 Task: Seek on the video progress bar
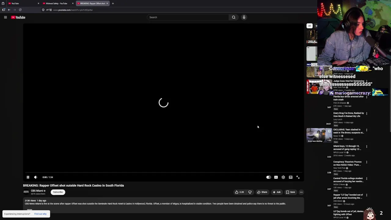coord(163,173)
